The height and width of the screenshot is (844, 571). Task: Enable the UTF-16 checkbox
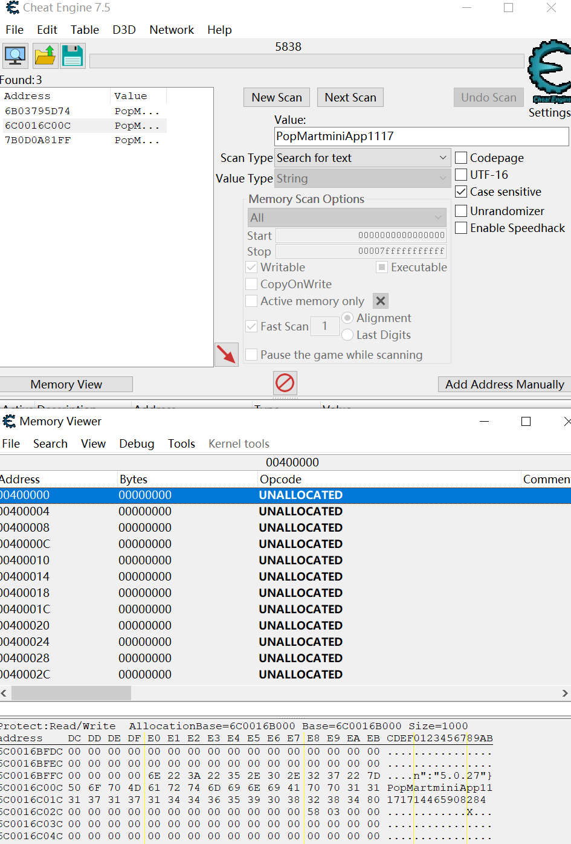pyautogui.click(x=461, y=175)
